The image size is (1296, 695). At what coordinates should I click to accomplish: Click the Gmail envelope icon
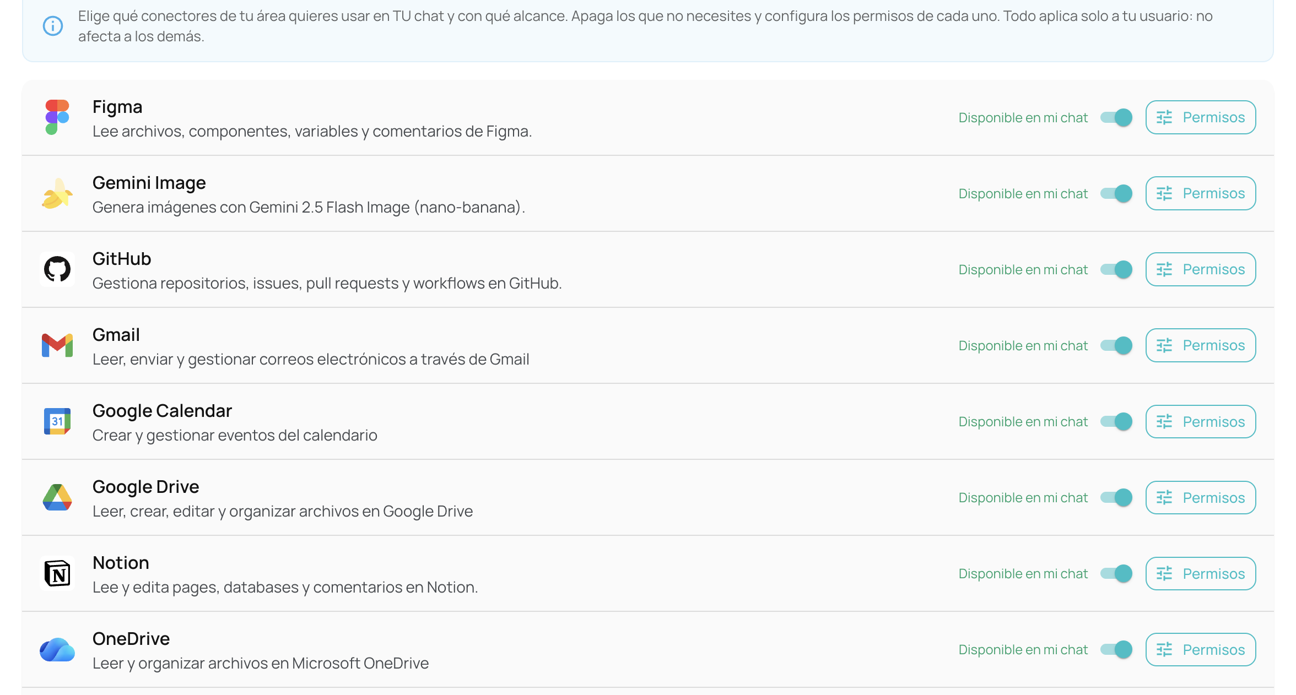pyautogui.click(x=57, y=345)
